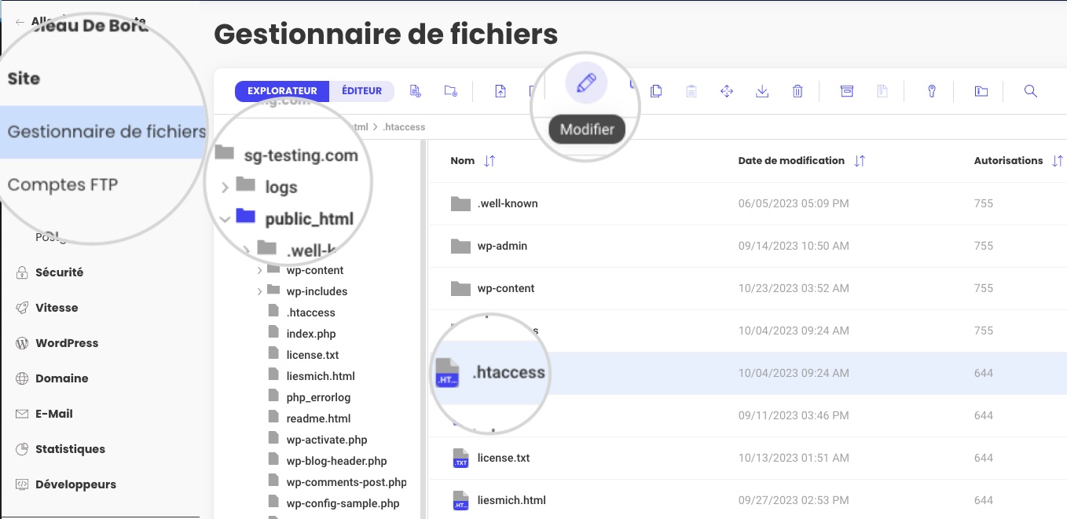
Task: Click the new folder toolbar icon
Action: tap(450, 91)
